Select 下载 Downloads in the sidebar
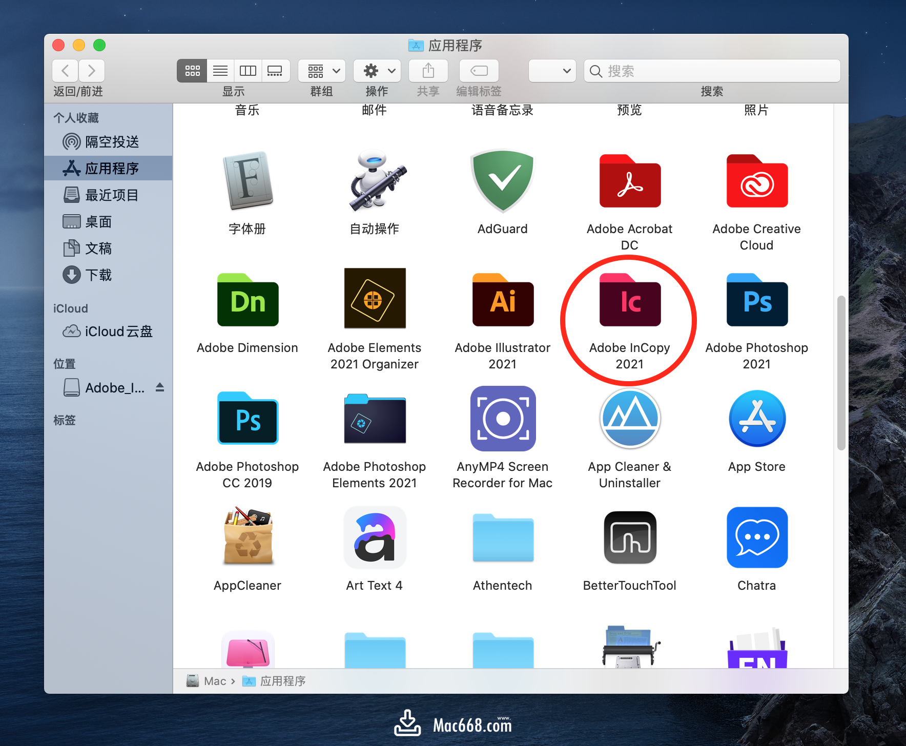 click(108, 275)
